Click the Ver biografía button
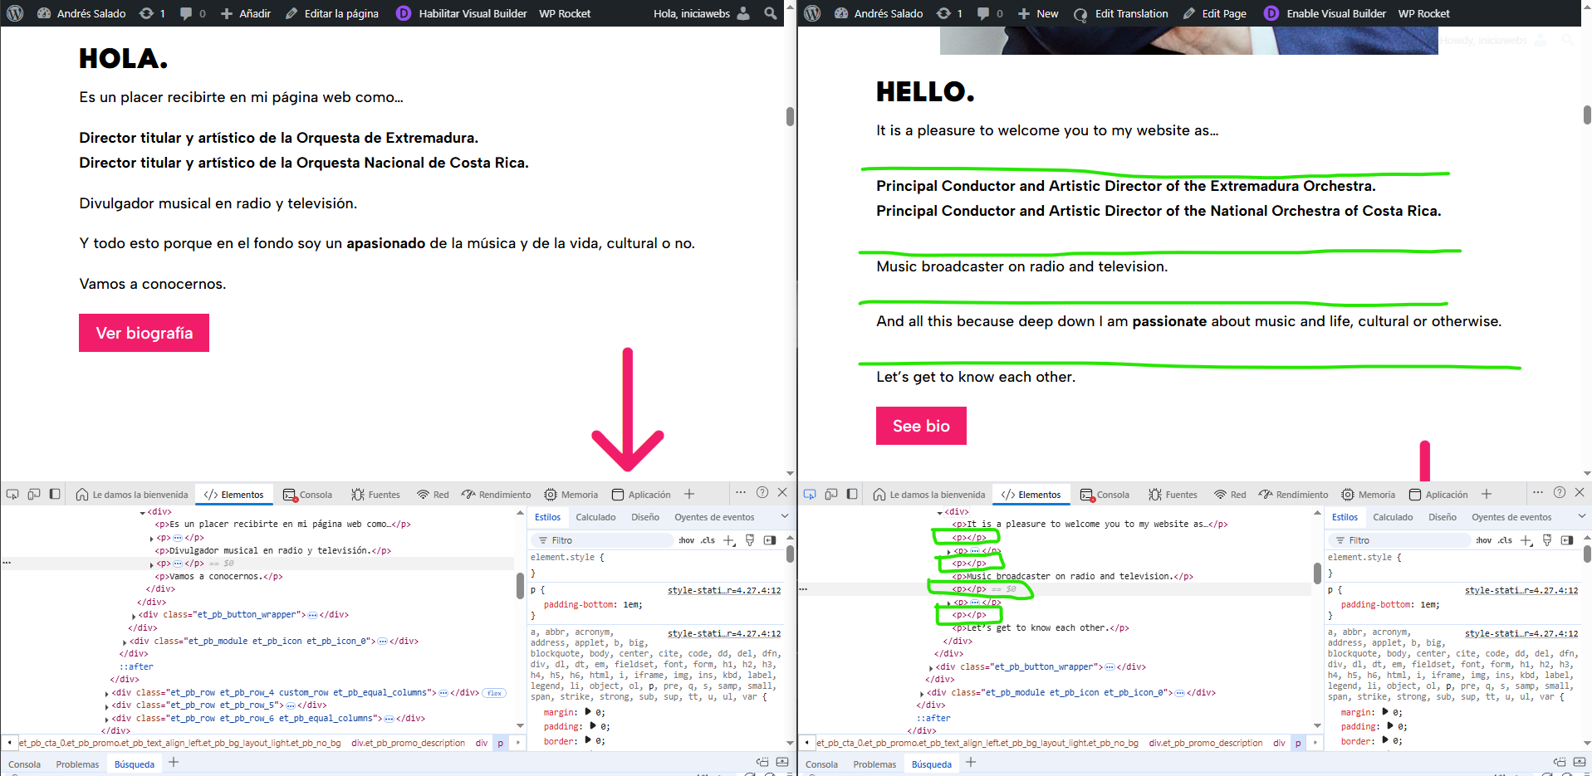1592x776 pixels. [x=144, y=333]
